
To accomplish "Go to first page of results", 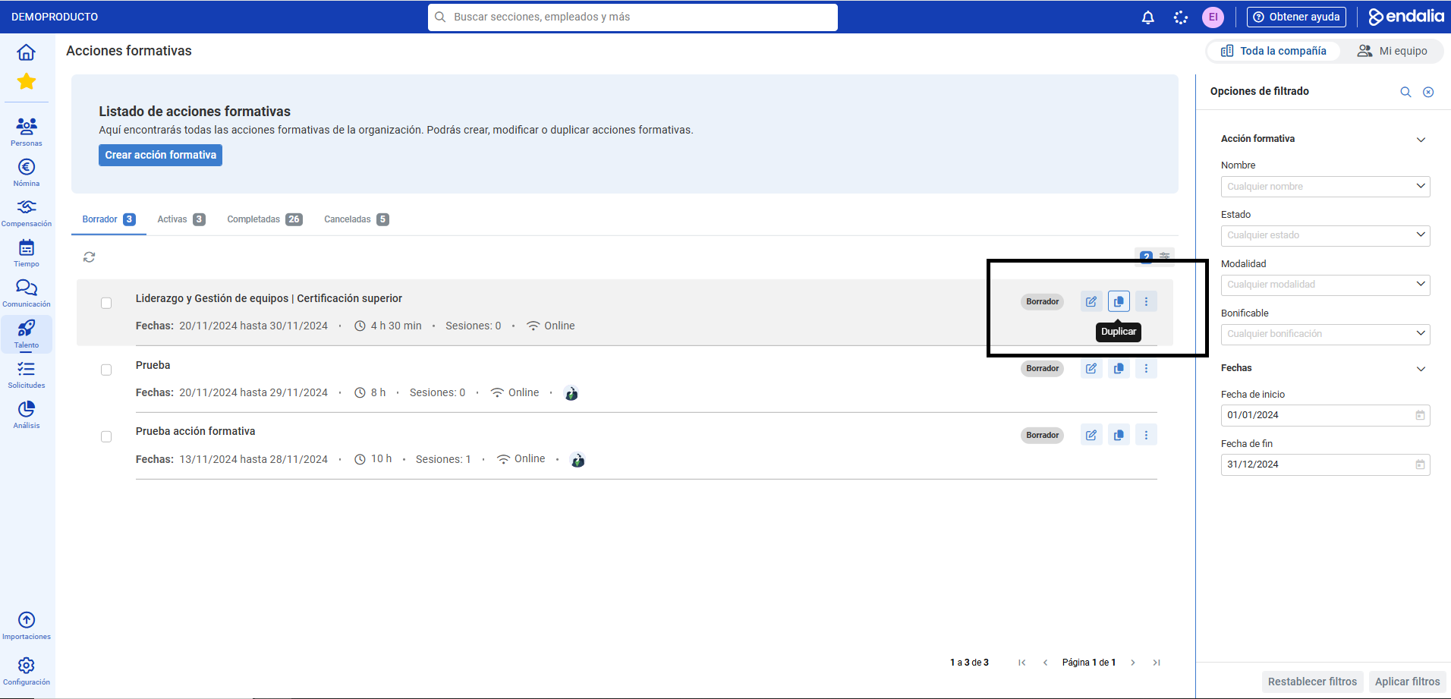I will pos(1022,663).
